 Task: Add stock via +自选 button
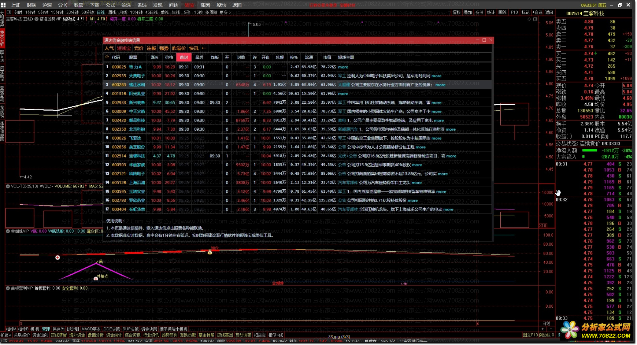point(537,12)
